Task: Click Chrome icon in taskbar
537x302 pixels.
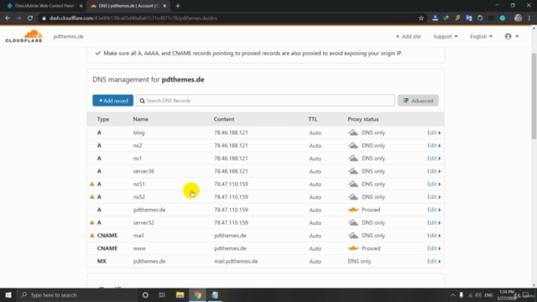Action: [x=197, y=294]
